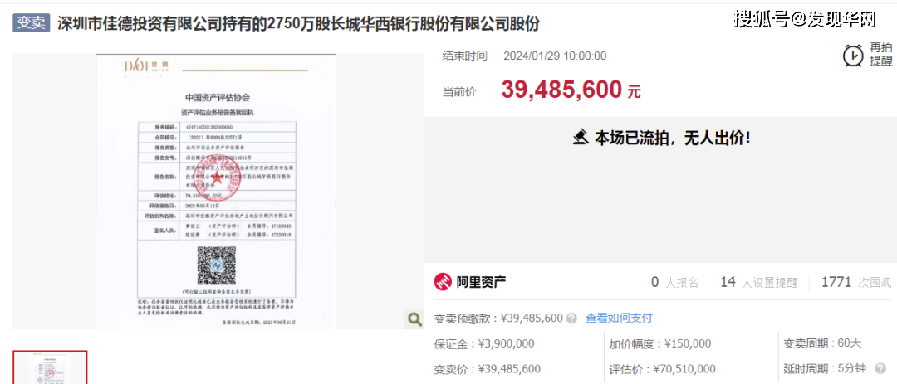Screen dimensions: 897x384
Task: Click the 1771 次围观 view counter
Action: pos(855,282)
